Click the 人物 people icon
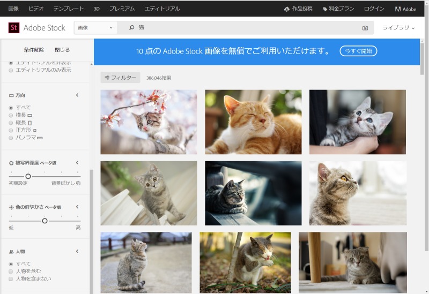This screenshot has width=429, height=294. 11,252
